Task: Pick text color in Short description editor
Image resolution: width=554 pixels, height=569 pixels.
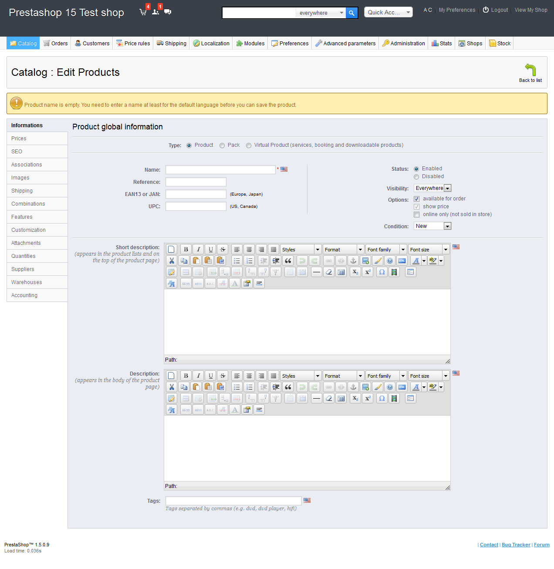Action: coord(416,261)
